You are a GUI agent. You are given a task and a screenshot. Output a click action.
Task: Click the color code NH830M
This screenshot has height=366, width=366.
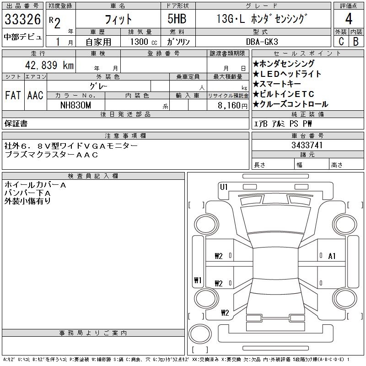76,105
